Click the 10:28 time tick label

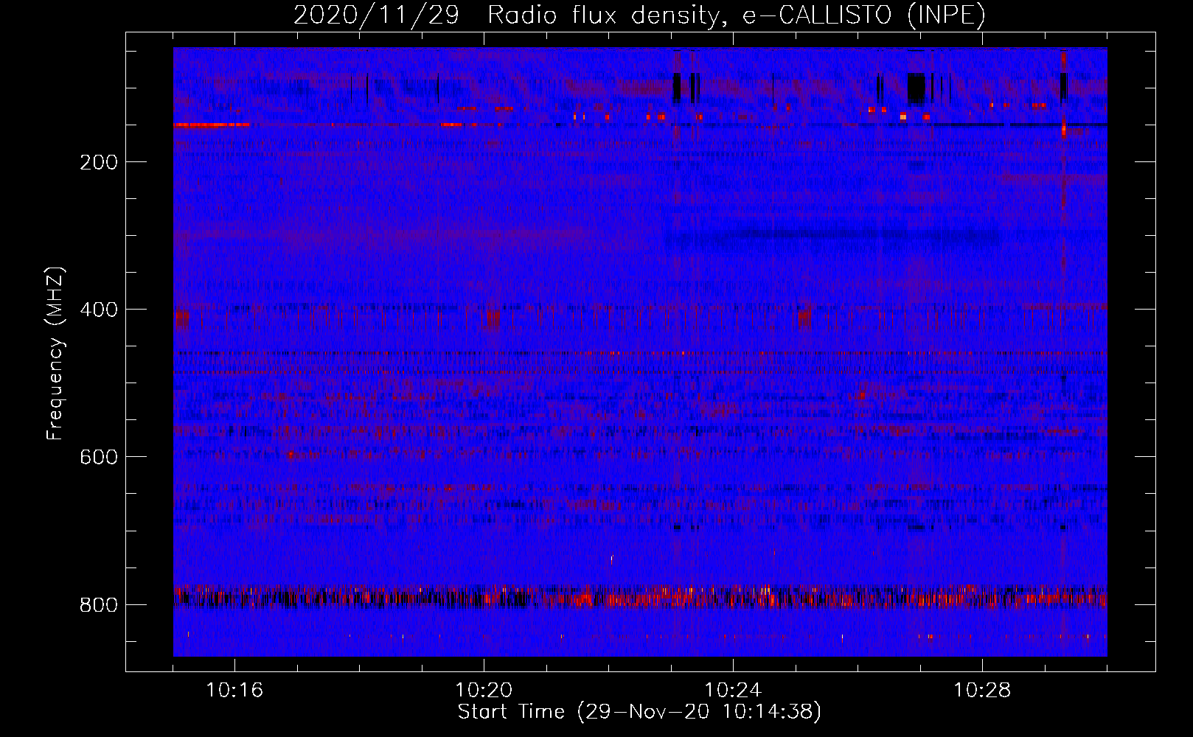click(982, 691)
